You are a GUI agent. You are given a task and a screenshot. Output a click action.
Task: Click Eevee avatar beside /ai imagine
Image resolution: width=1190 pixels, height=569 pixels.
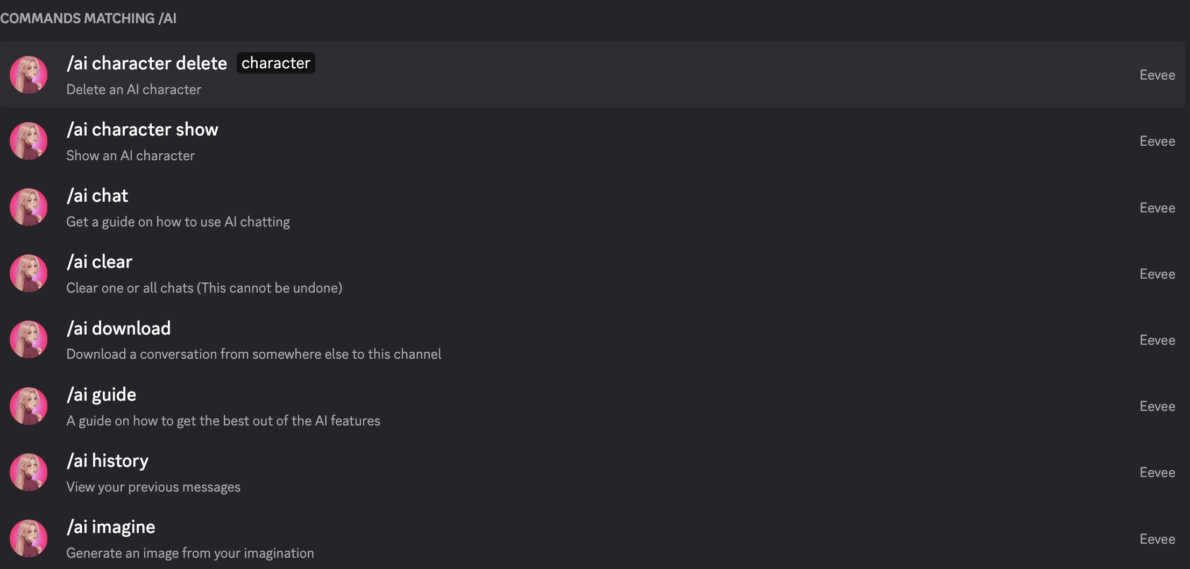29,538
